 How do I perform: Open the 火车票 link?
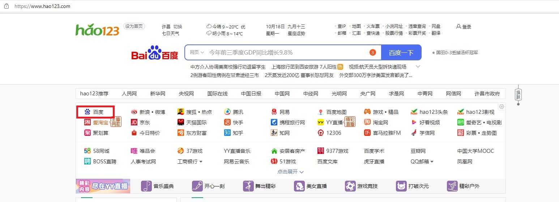[373, 26]
